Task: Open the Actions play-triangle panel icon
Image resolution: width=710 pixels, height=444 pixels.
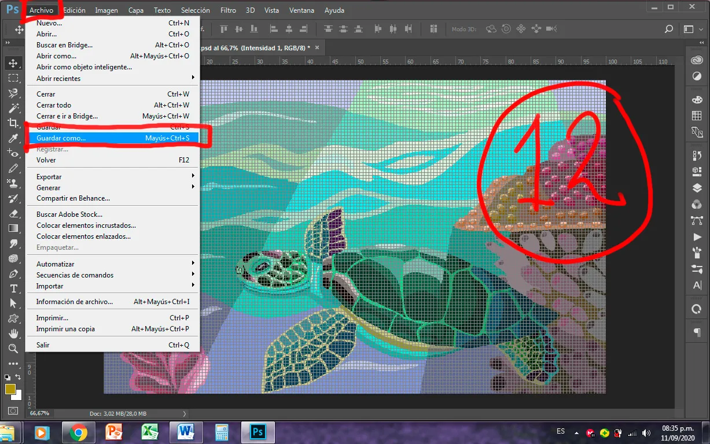Action: pos(697,237)
